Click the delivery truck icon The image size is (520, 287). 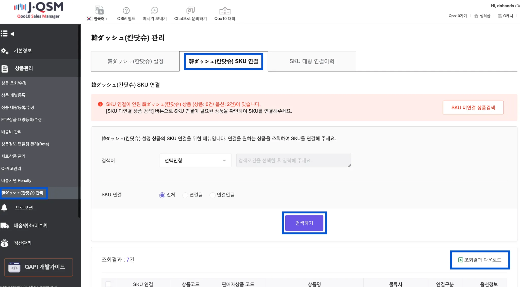pyautogui.click(x=5, y=225)
